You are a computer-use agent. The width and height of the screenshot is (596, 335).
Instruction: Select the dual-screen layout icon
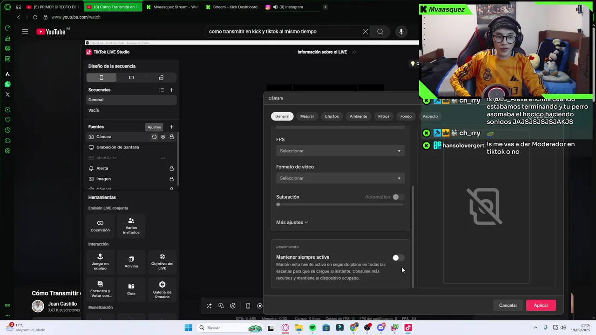pos(161,78)
